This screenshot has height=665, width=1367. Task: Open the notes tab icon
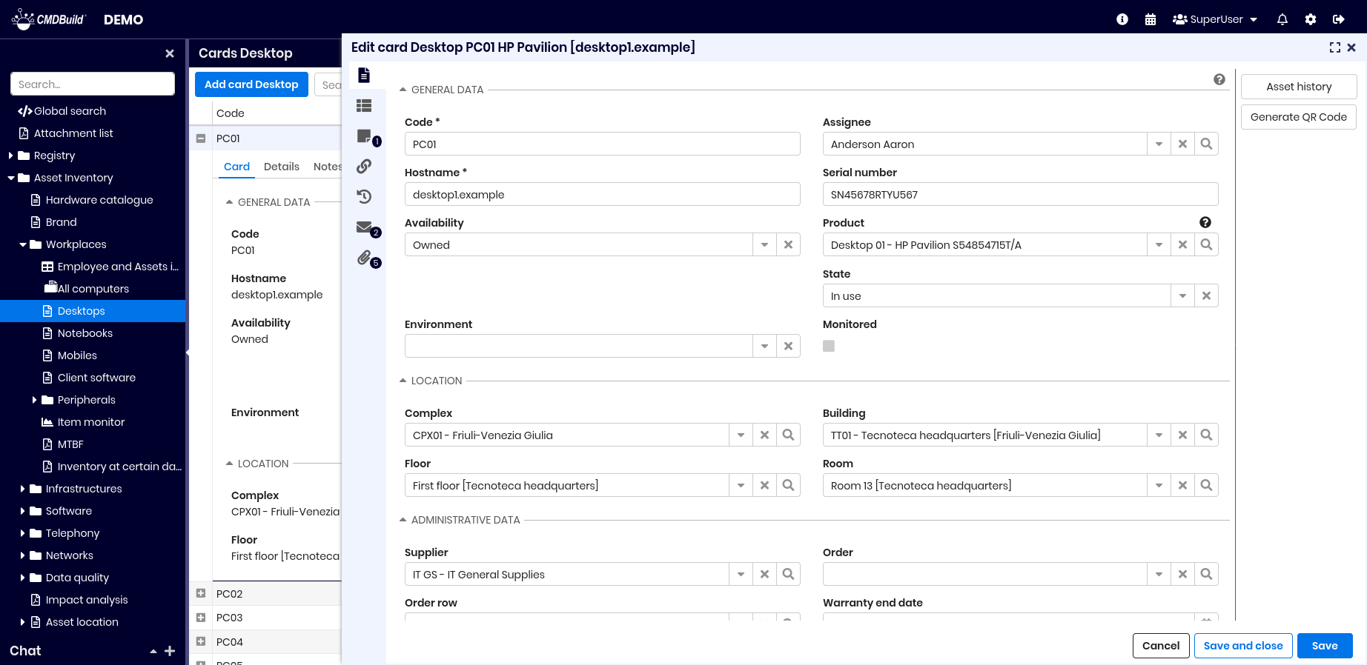364,136
